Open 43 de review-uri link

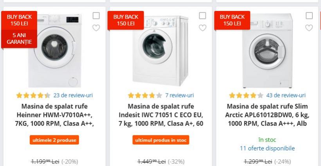coord(286,95)
